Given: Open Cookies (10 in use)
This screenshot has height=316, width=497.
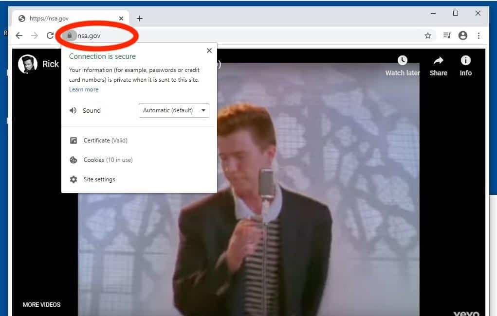Looking at the screenshot, I should [x=108, y=160].
